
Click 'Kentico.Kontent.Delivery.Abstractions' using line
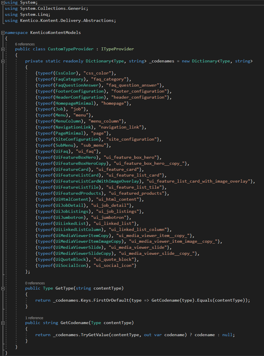tap(60, 20)
